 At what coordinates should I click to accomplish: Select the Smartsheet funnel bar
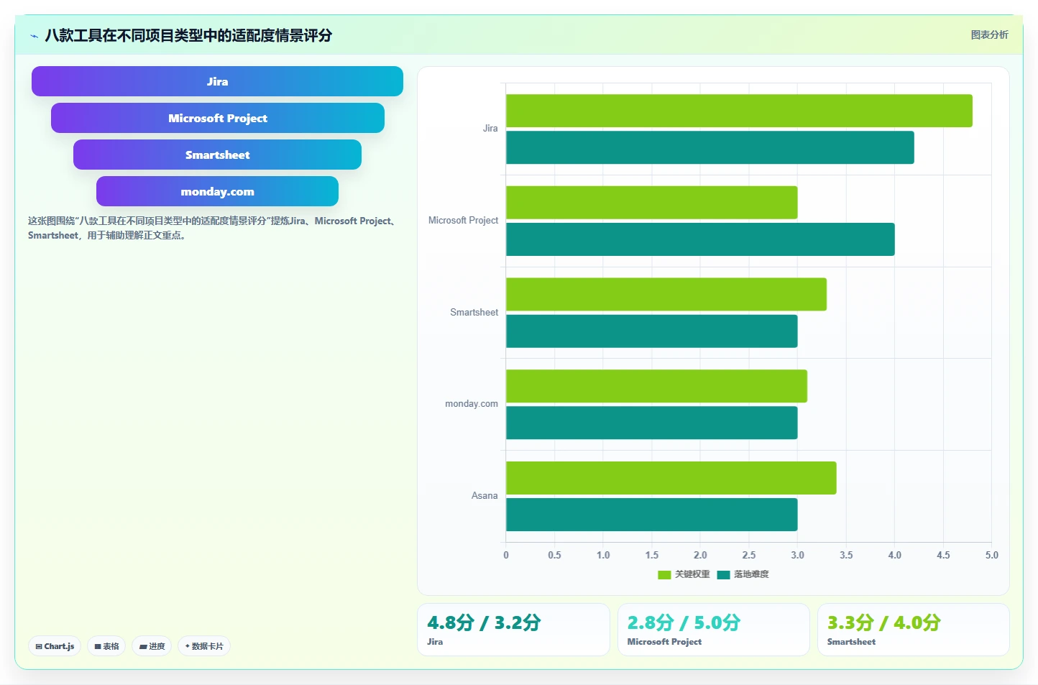(217, 155)
